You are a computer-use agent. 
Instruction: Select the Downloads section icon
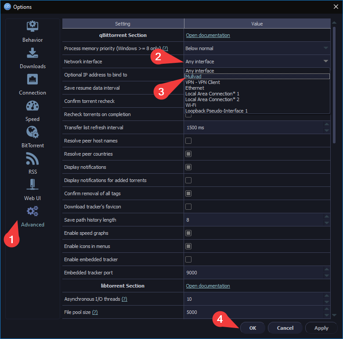coord(32,53)
